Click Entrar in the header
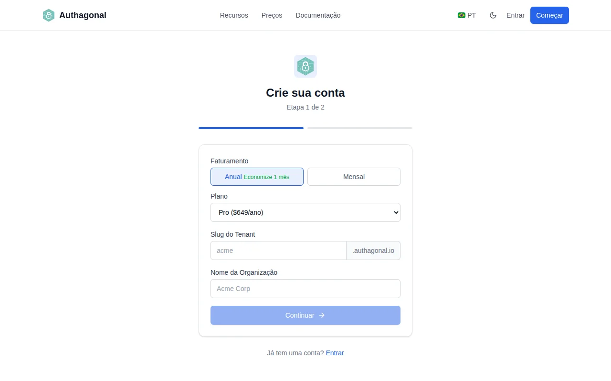611x381 pixels. click(x=516, y=15)
